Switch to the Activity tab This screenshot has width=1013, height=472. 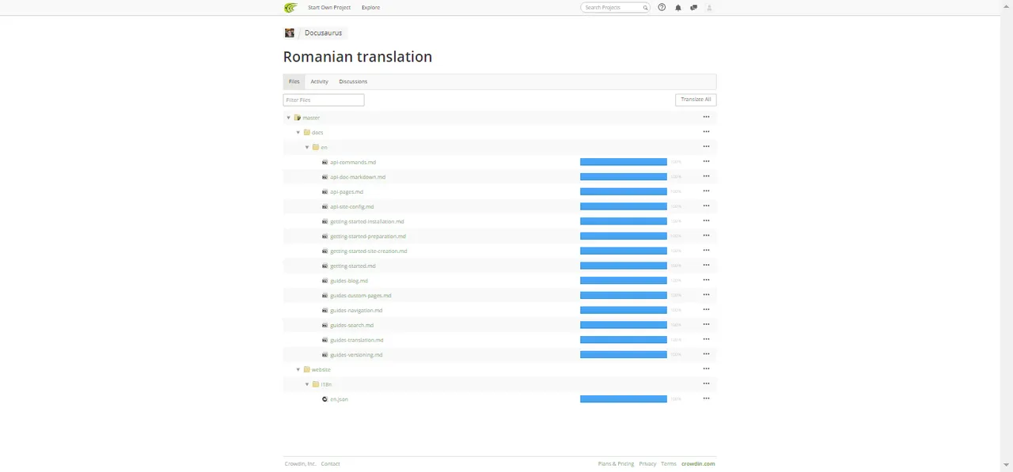[319, 81]
